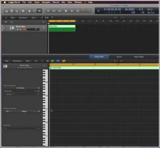Viewport: 160px width, 148px height.
Task: Open Time Quantize 1/16 Note dropdown
Action: (20, 88)
